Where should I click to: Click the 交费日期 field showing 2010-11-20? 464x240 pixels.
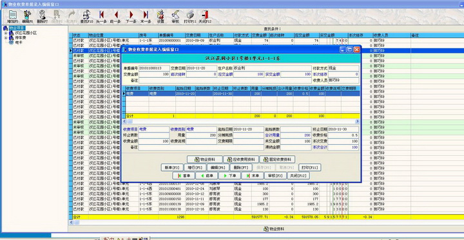(x=202, y=68)
